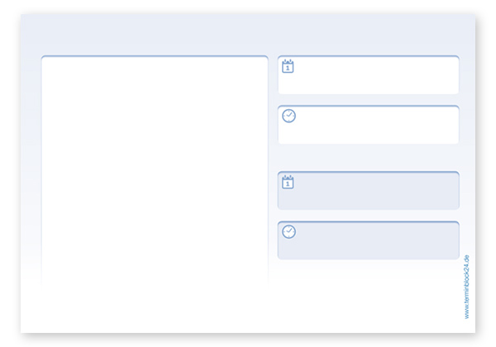496x347 pixels.
Task: Select the calendar icon in the shaded blue box
Action: (x=288, y=182)
